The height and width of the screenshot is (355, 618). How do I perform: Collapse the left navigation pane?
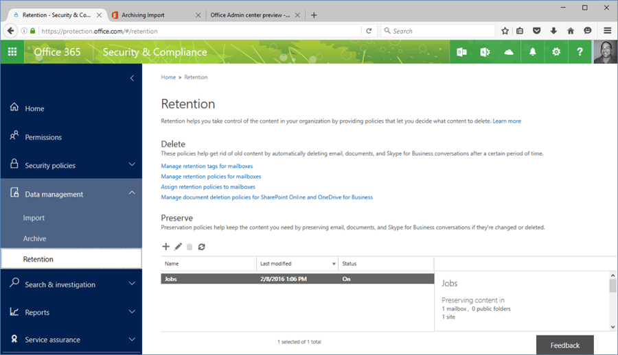[132, 78]
